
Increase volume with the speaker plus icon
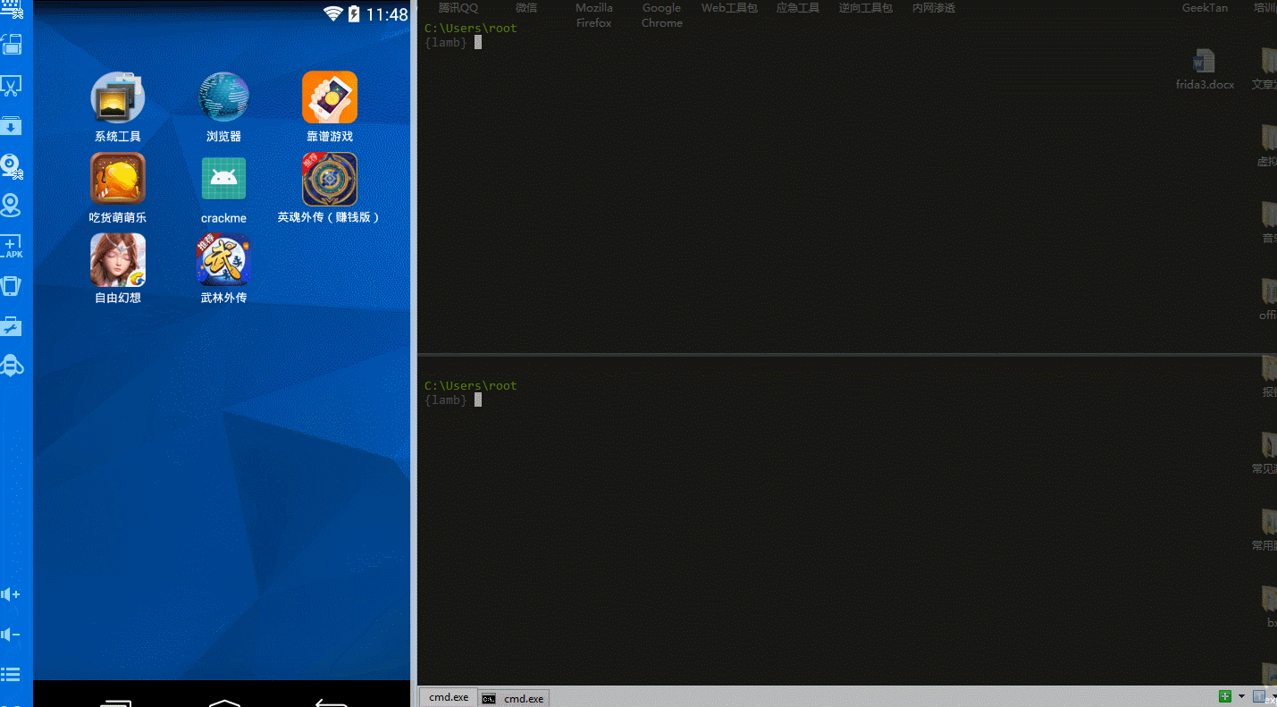pos(11,594)
